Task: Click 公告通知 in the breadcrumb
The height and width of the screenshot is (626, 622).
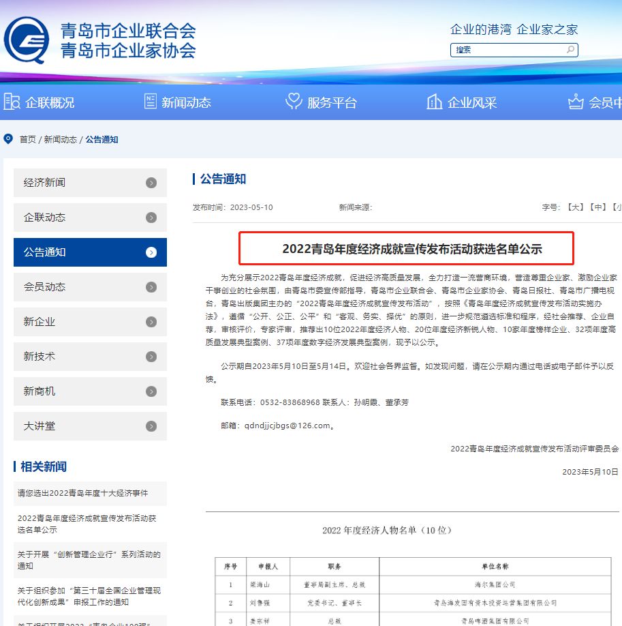Action: click(x=102, y=139)
